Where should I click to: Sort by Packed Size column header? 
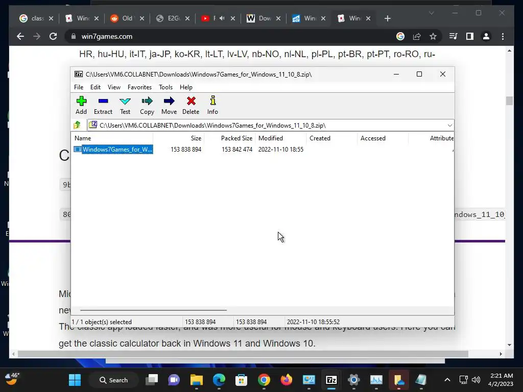[x=229, y=138]
